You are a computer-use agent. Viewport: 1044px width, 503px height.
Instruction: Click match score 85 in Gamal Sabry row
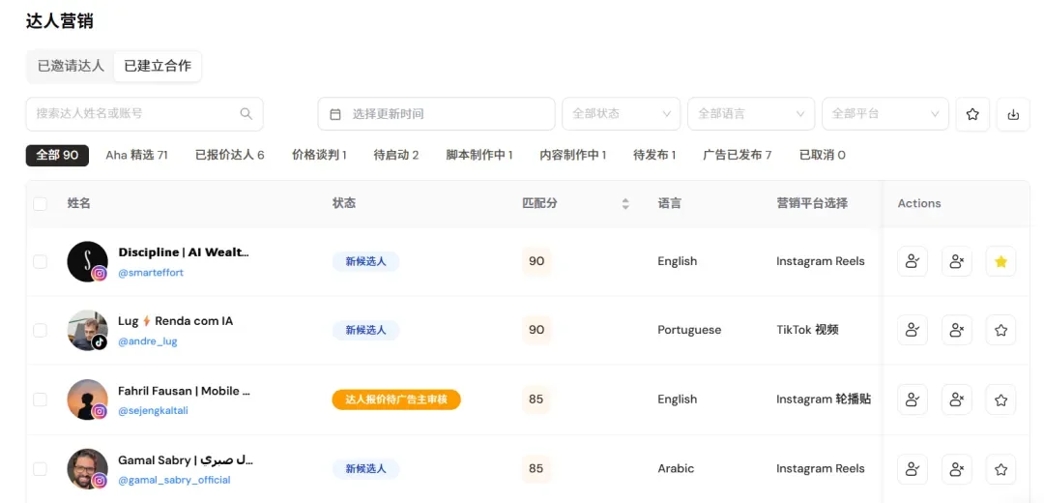(536, 468)
